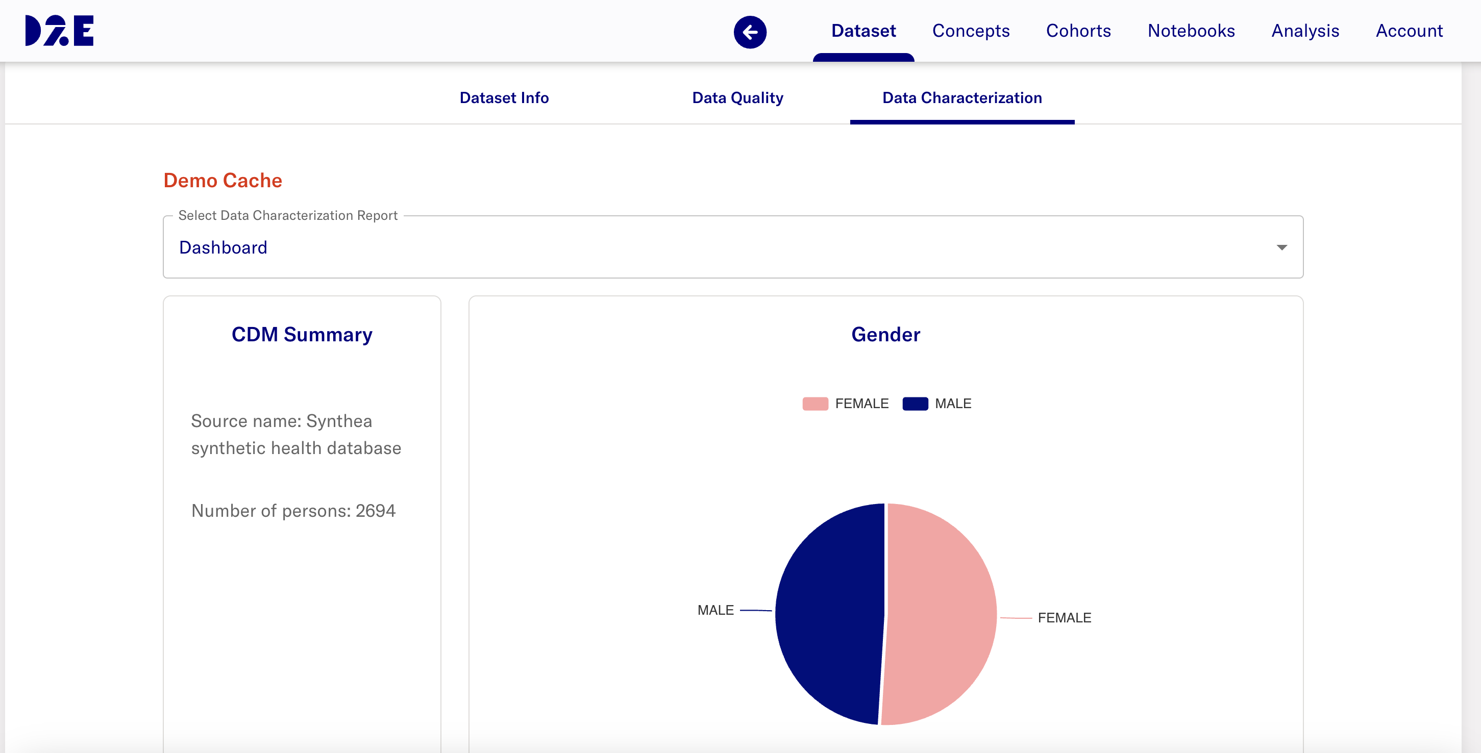Navigate to the Concepts section
1481x753 pixels.
click(971, 31)
